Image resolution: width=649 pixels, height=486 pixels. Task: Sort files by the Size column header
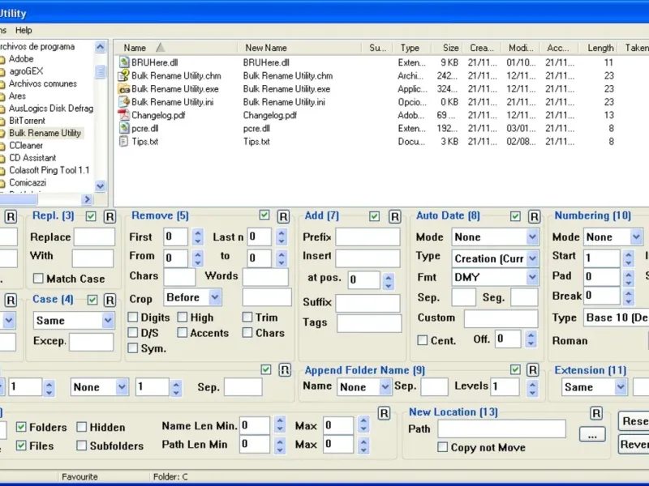point(450,48)
